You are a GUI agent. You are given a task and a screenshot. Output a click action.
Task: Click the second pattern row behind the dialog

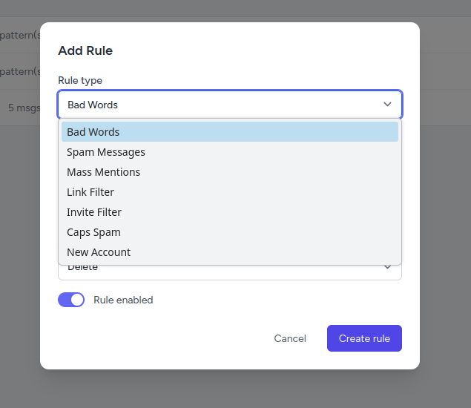[20, 71]
